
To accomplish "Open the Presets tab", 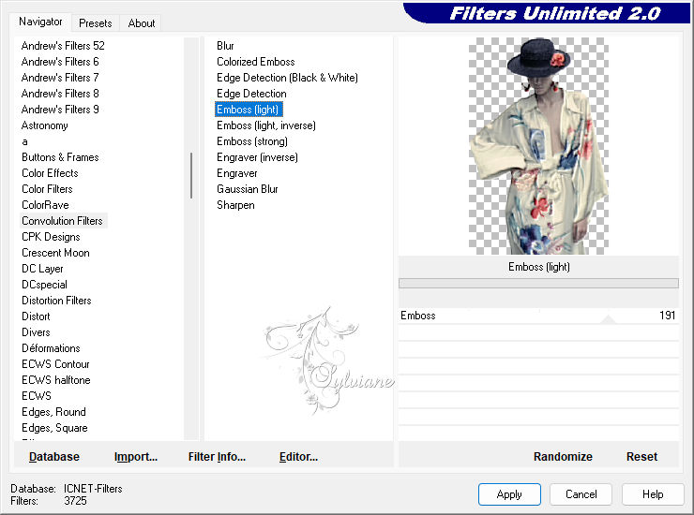I will coord(95,23).
